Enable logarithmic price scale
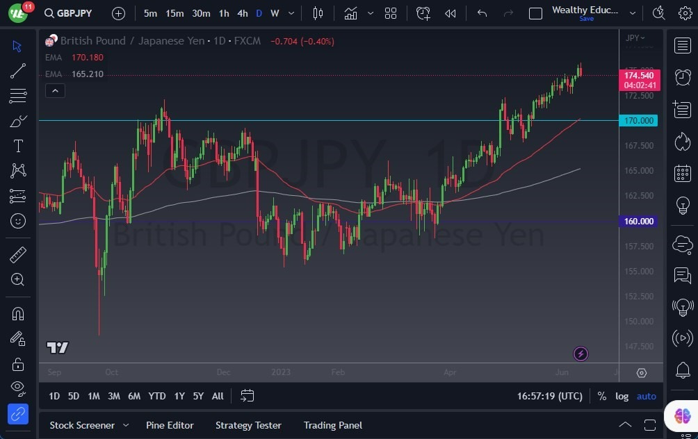Viewport: 698px width, 439px height. (x=622, y=396)
